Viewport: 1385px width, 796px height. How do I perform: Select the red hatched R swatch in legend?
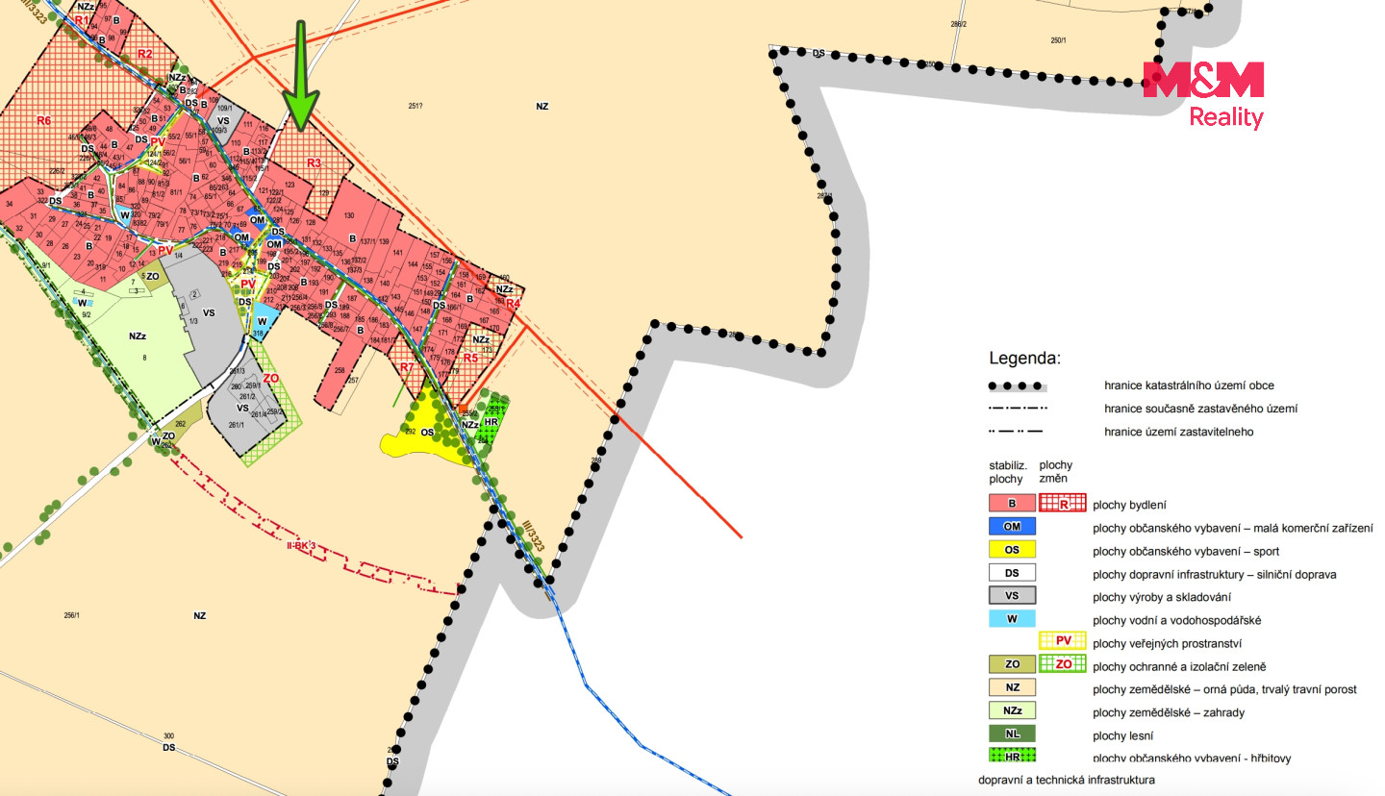point(1063,503)
